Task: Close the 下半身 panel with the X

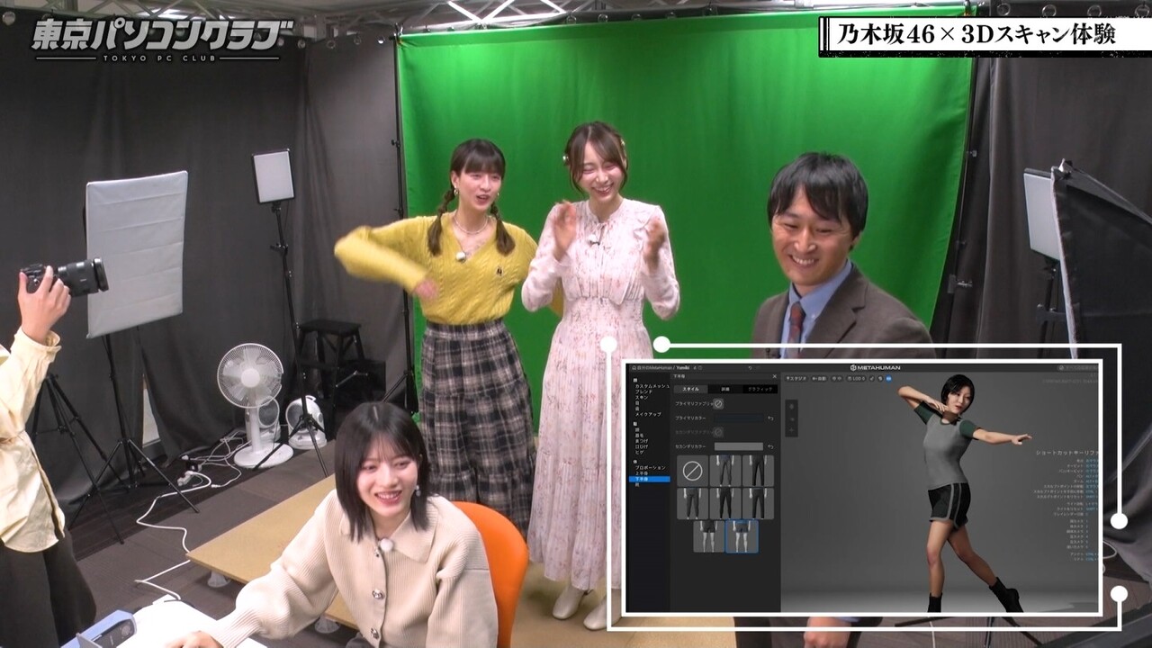Action: point(775,376)
